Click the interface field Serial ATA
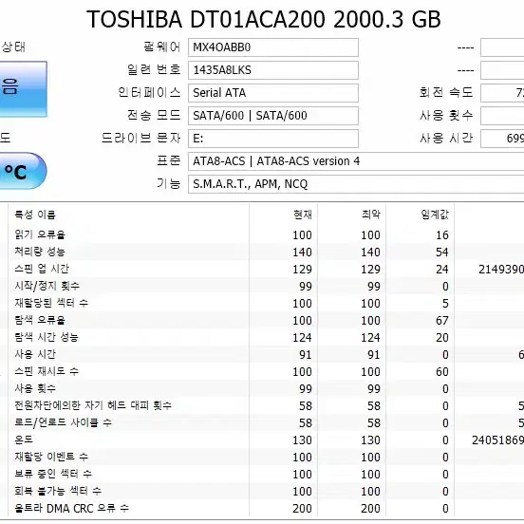The image size is (524, 524). (273, 93)
